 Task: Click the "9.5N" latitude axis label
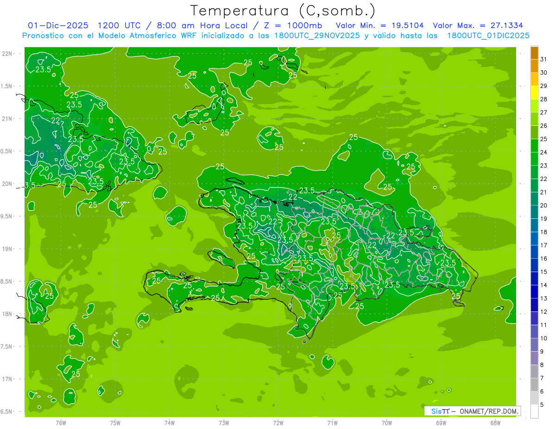7,216
